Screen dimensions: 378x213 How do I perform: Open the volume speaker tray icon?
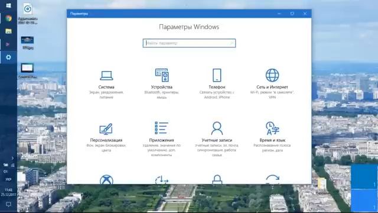coord(5,172)
